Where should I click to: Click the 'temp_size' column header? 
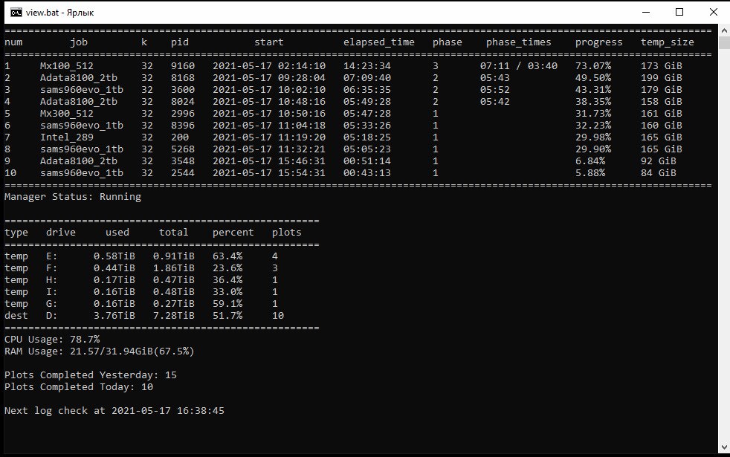coord(667,42)
